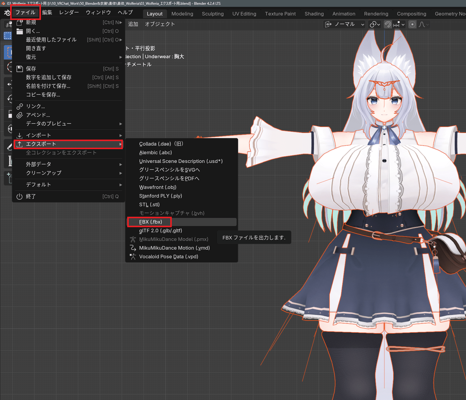Toggle proportional editing in the viewport header
The height and width of the screenshot is (400, 466).
pyautogui.click(x=412, y=24)
